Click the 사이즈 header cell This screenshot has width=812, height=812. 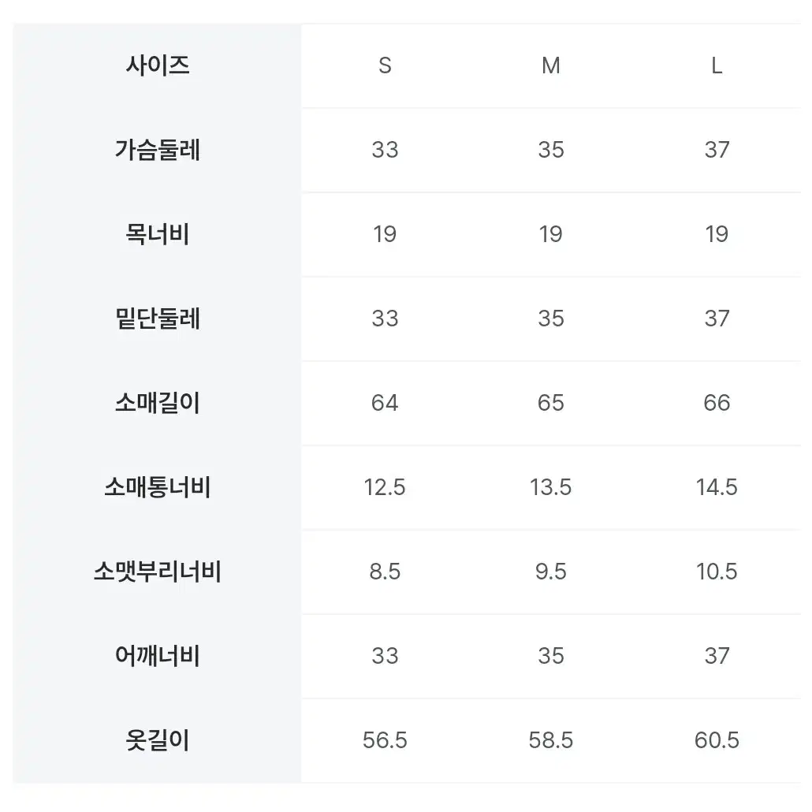[x=158, y=65]
